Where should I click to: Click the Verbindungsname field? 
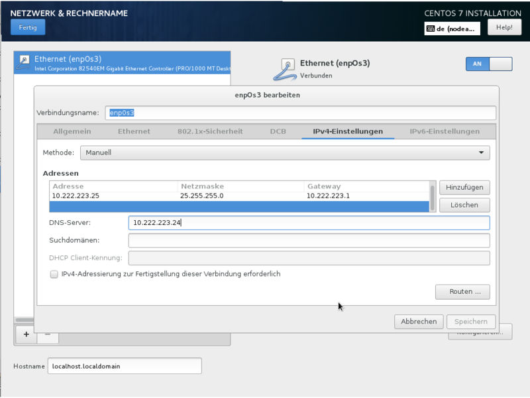(300, 113)
